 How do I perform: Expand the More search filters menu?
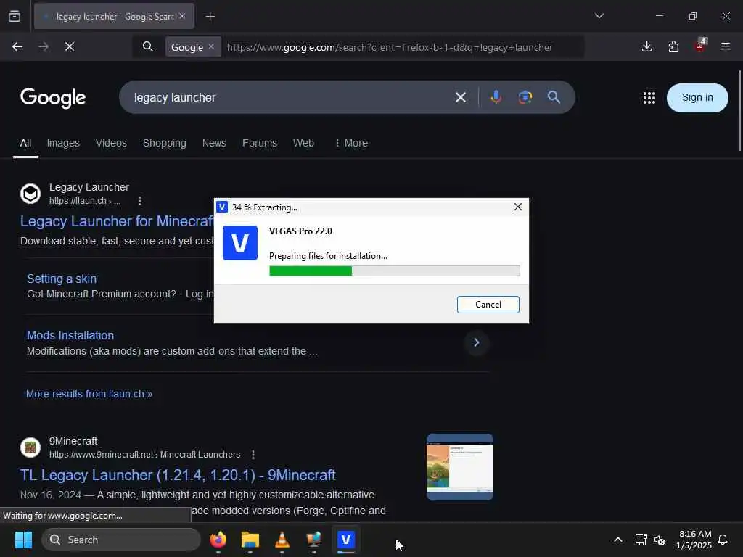[x=351, y=143]
